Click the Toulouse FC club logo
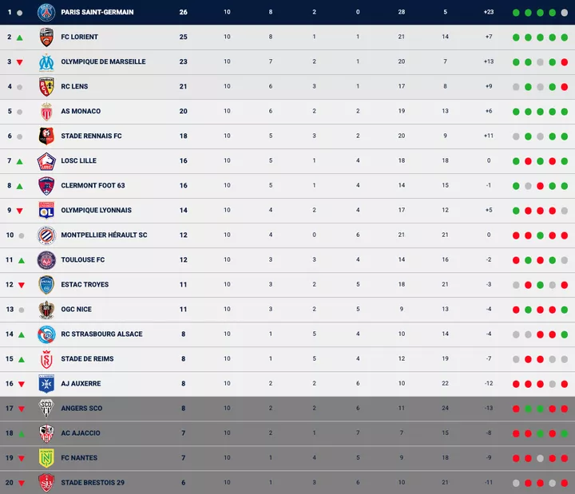This screenshot has width=575, height=494. tap(46, 259)
